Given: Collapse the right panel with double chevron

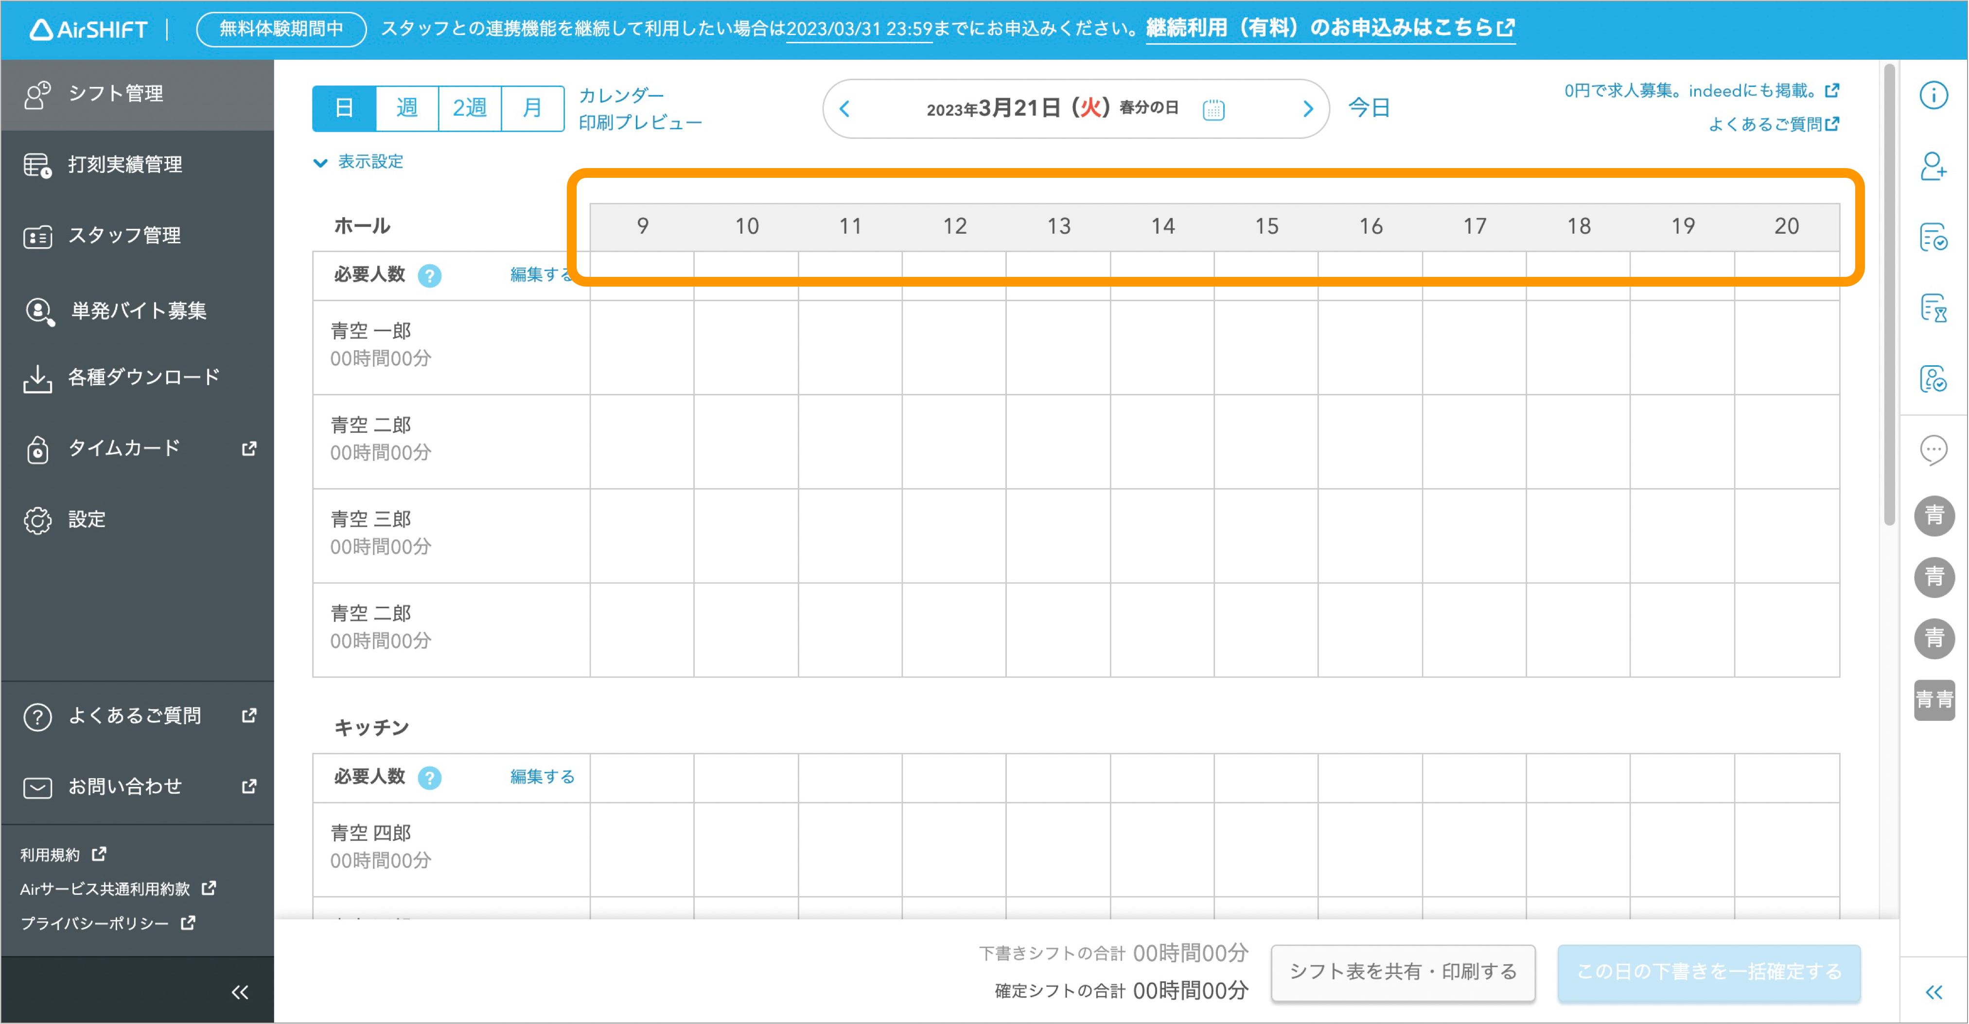Looking at the screenshot, I should (1934, 992).
